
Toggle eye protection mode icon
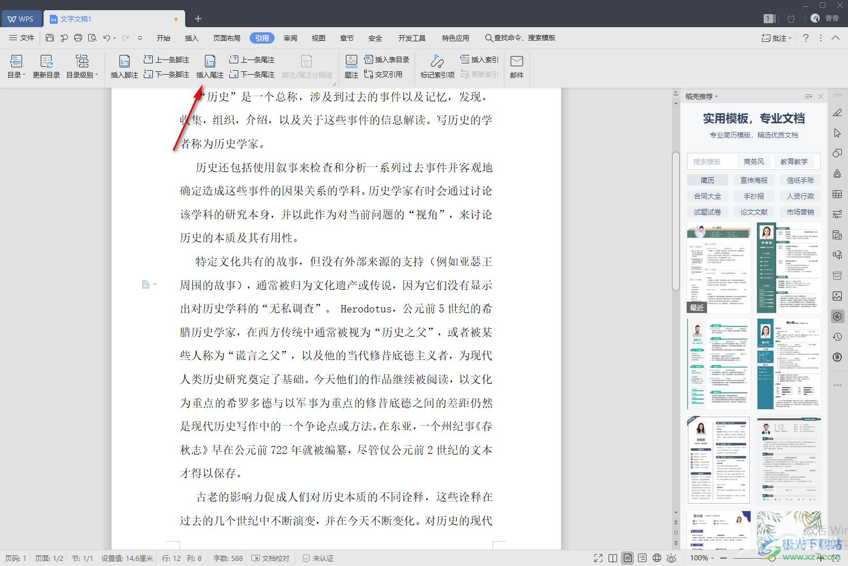tap(672, 558)
